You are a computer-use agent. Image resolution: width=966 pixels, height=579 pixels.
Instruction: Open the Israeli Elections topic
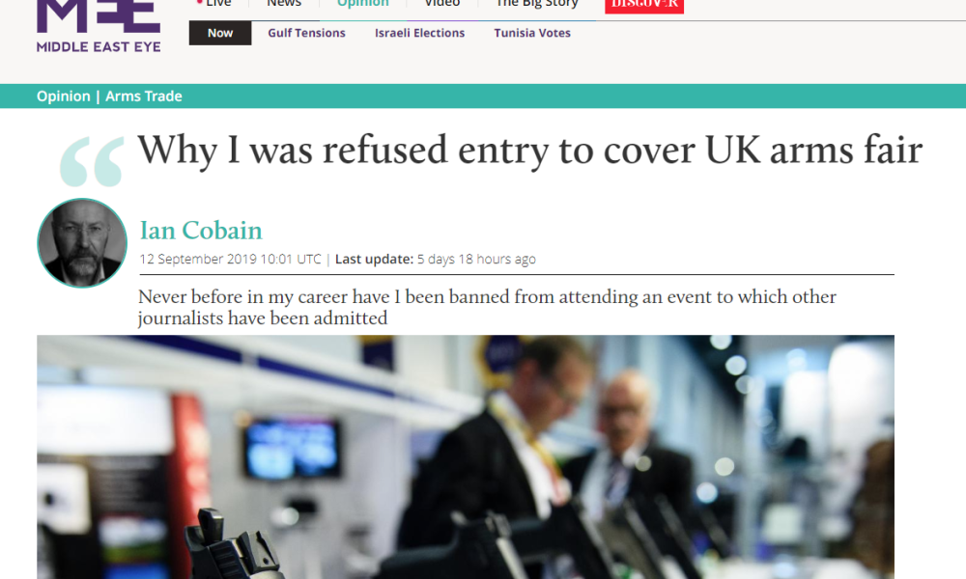(x=419, y=33)
